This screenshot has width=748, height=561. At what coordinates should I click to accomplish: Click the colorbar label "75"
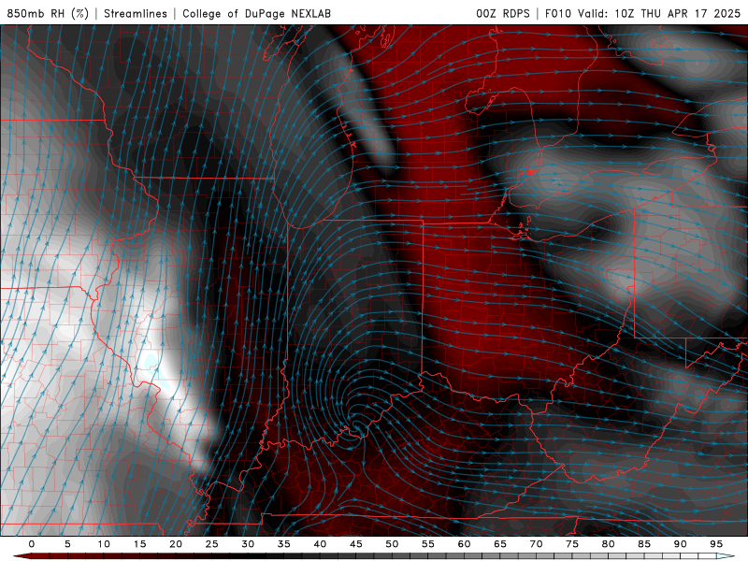[x=572, y=544]
